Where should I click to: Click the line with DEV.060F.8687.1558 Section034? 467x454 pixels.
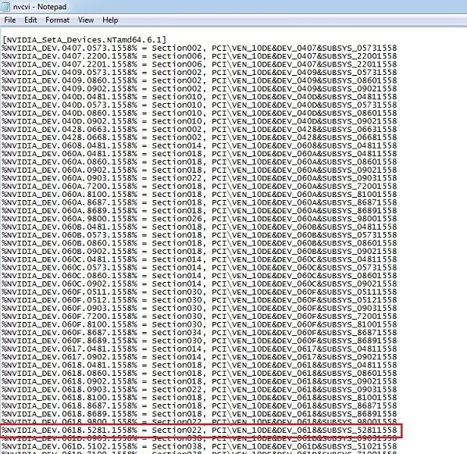200,332
